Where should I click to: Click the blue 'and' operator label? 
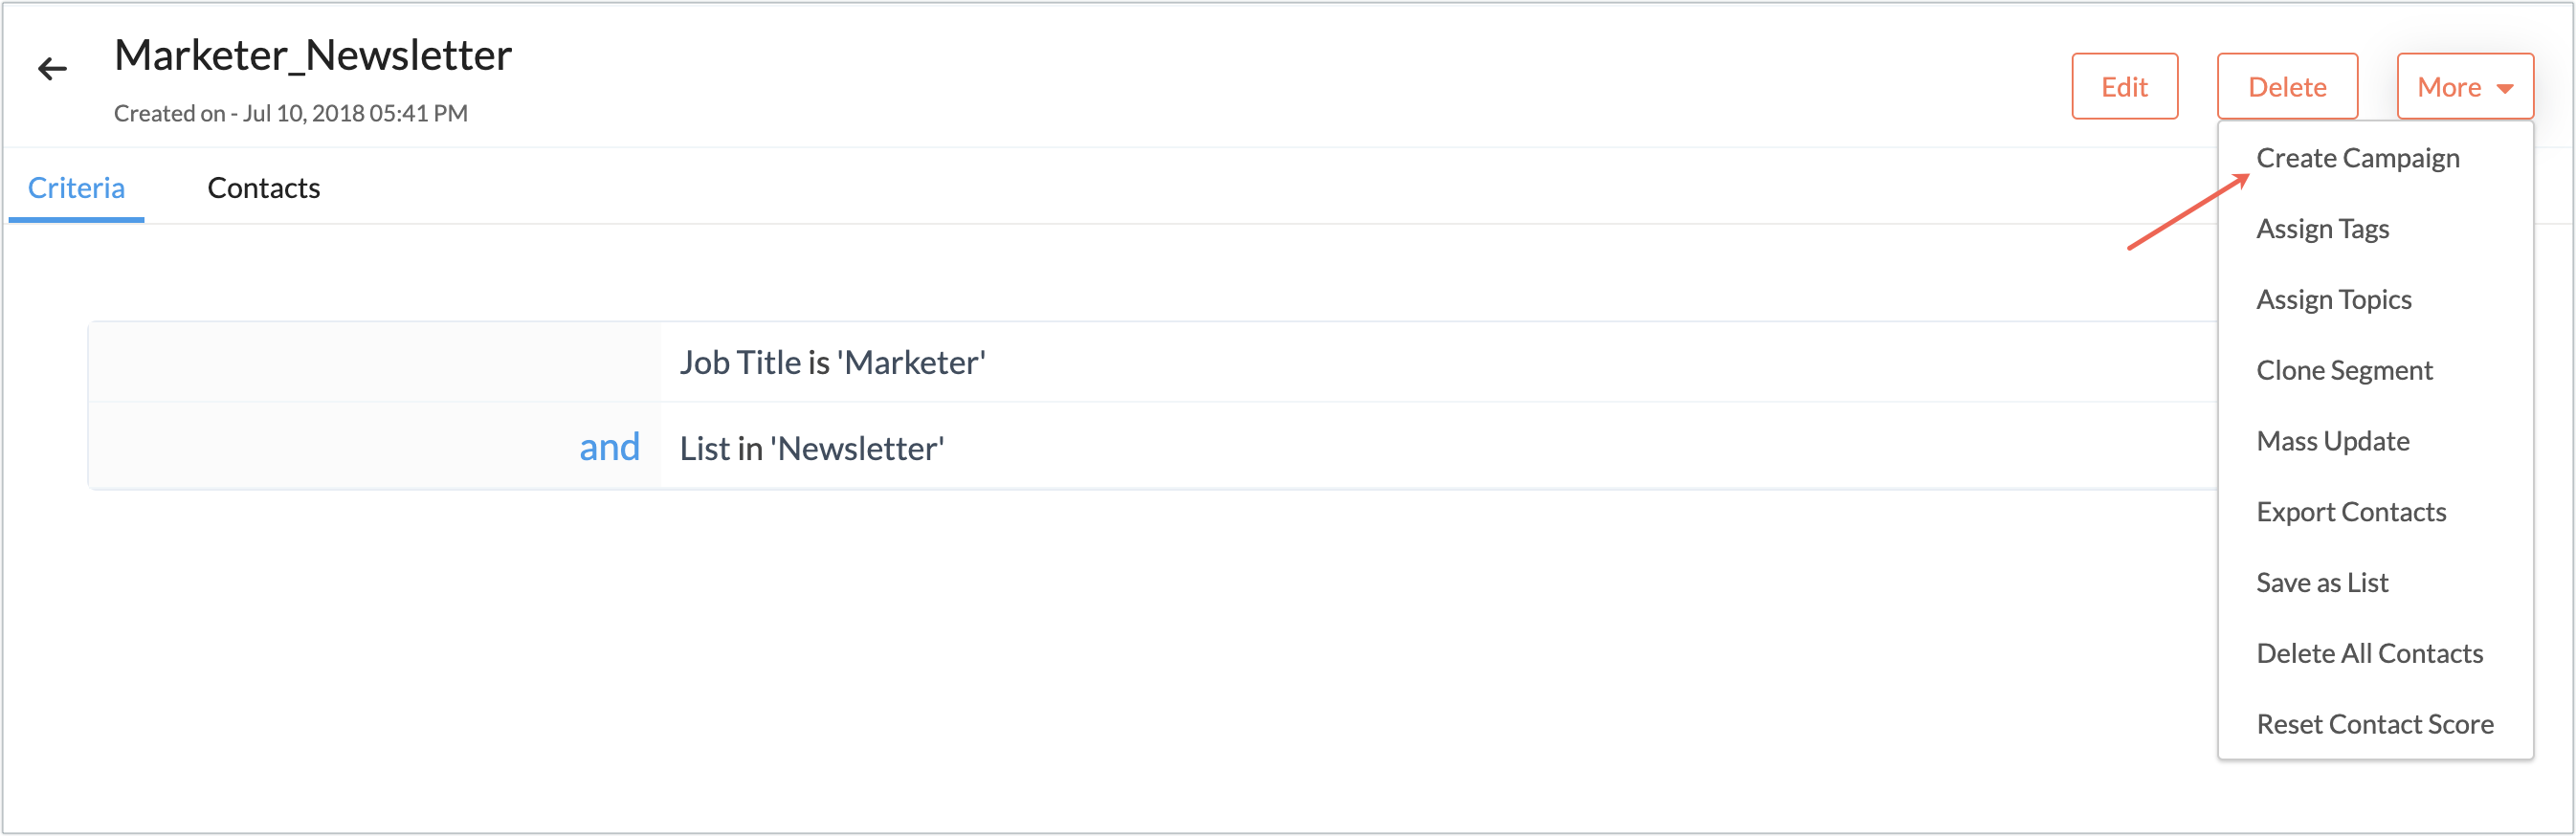click(609, 447)
